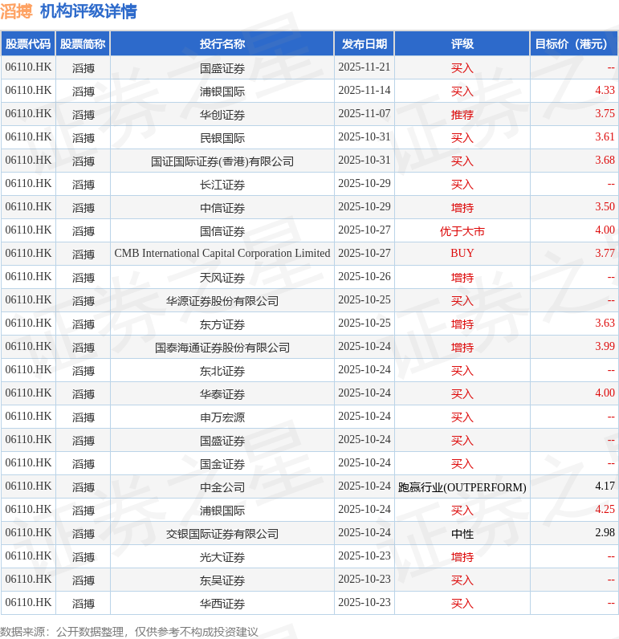The height and width of the screenshot is (639, 619).
Task: Click the 推荐 rating for 华创证券
Action: pyautogui.click(x=462, y=115)
